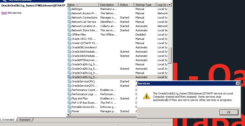Select the OracleMTSRecover... service name
The height and width of the screenshot is (126, 245).
tap(84, 60)
